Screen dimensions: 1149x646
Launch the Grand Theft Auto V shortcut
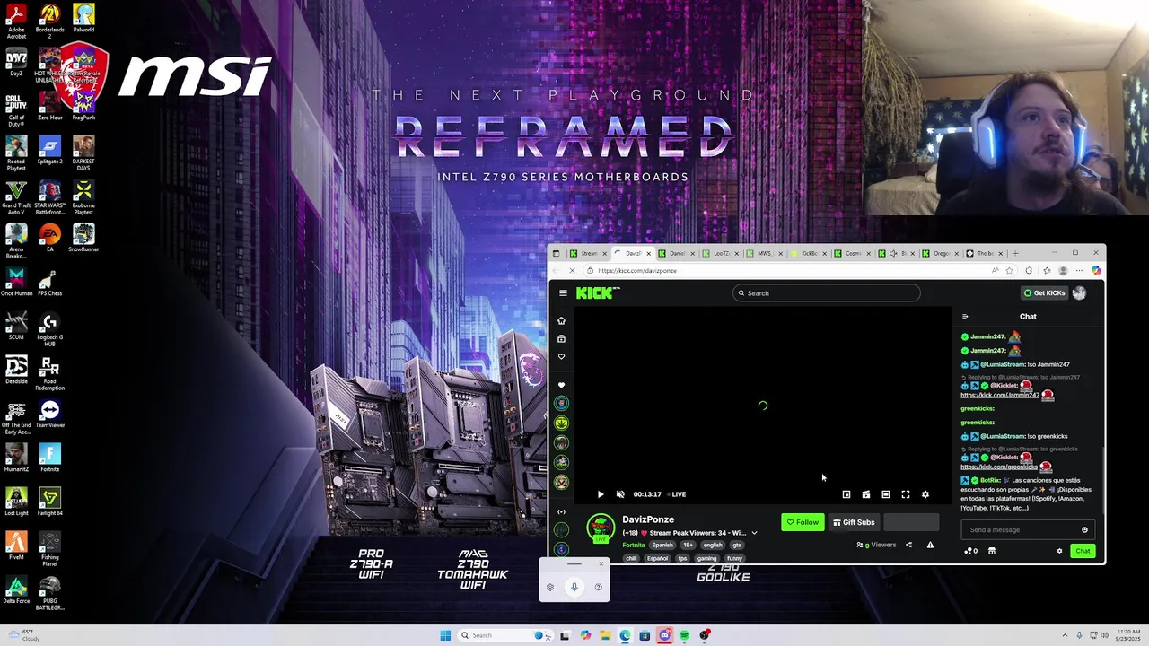15,198
